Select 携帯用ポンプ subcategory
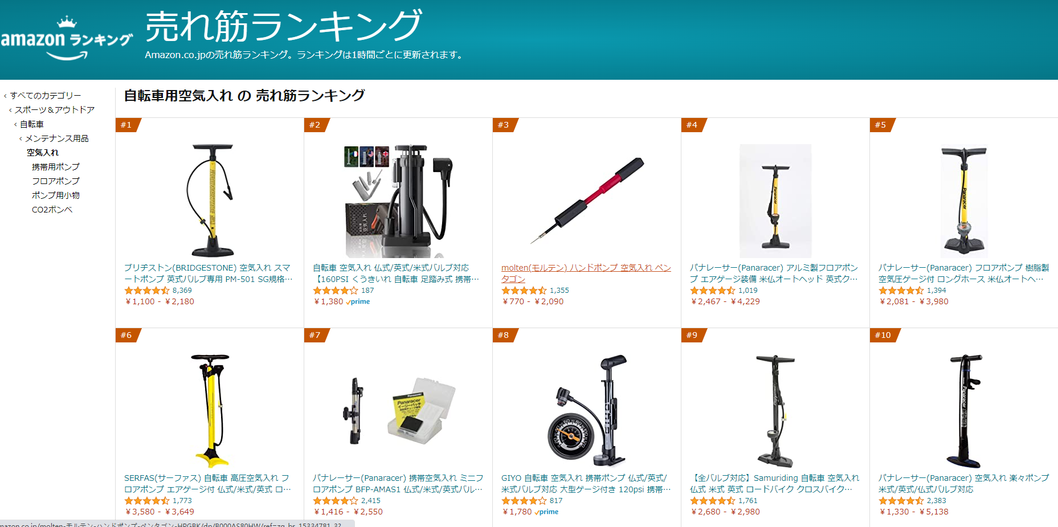The width and height of the screenshot is (1058, 527). pos(56,166)
